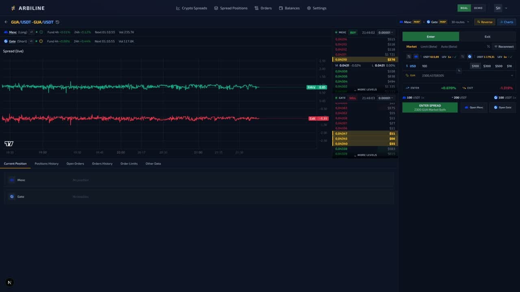Open Mexc order book 0.00001 precision dropdown
Image resolution: width=520 pixels, height=292 pixels.
point(386,32)
